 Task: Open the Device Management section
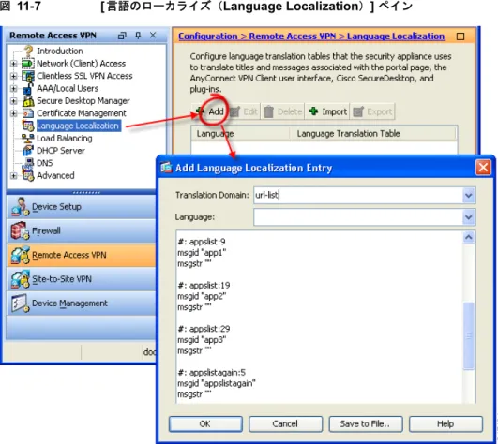point(81,303)
